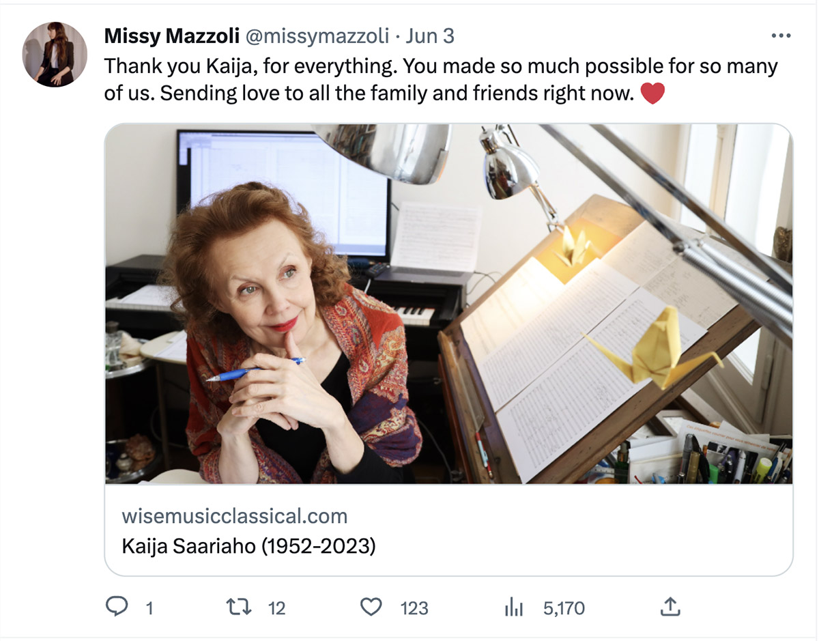The height and width of the screenshot is (641, 819).
Task: Click the 5,170 views count
Action: click(x=564, y=608)
